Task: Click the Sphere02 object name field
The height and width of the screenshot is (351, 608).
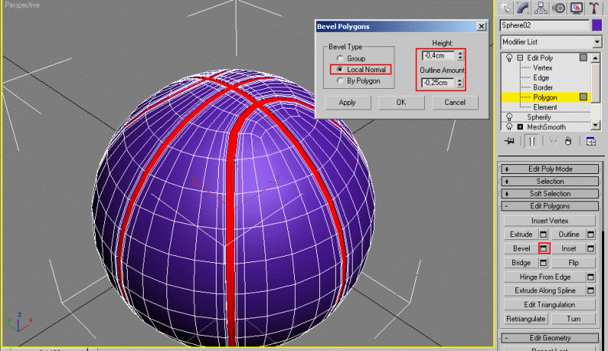Action: 544,26
